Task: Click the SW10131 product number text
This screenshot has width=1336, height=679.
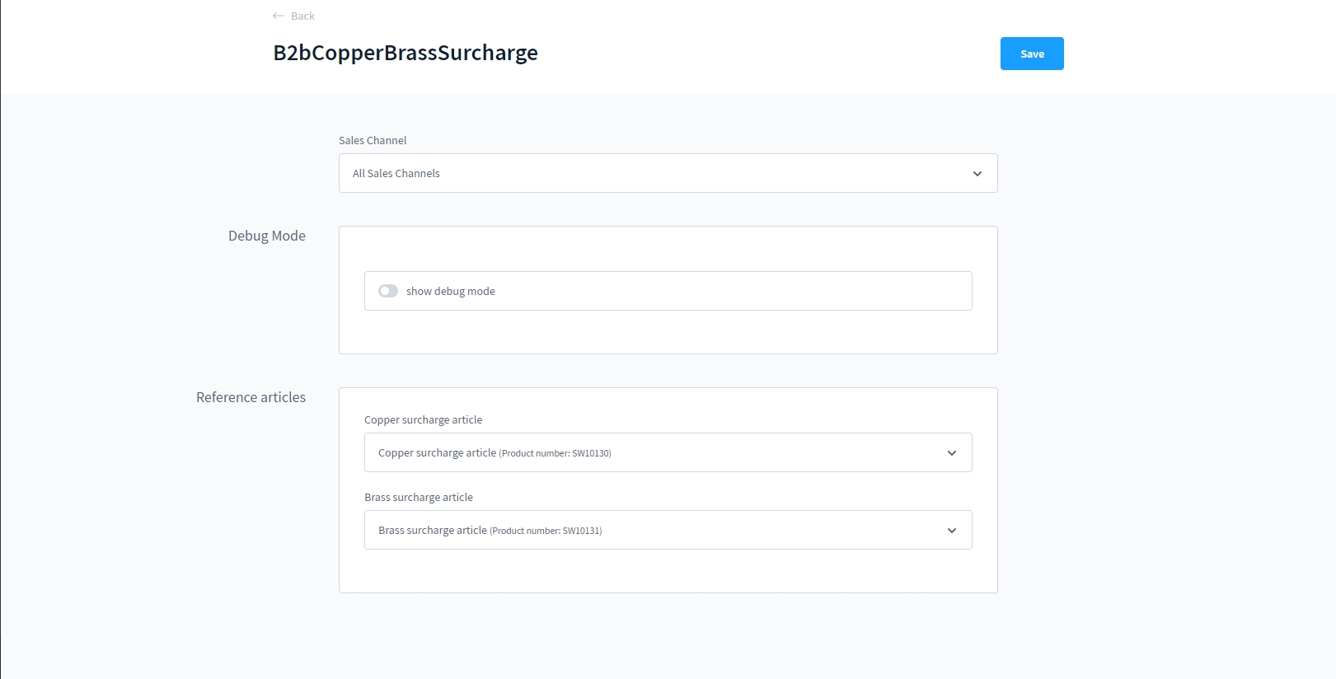Action: [581, 531]
